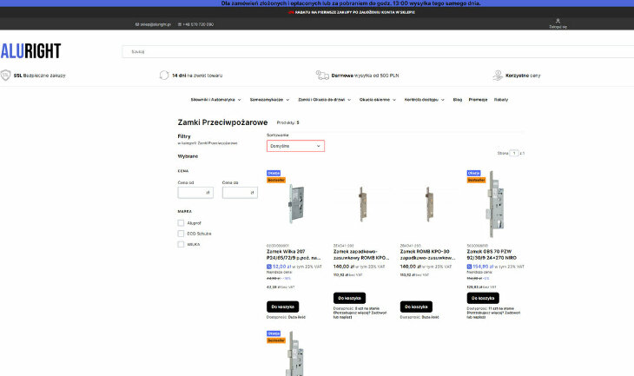The height and width of the screenshot is (376, 634).
Task: Add Zamek zapadkowo-zasuwkowy ROMB KPO to cart
Action: coord(349,298)
